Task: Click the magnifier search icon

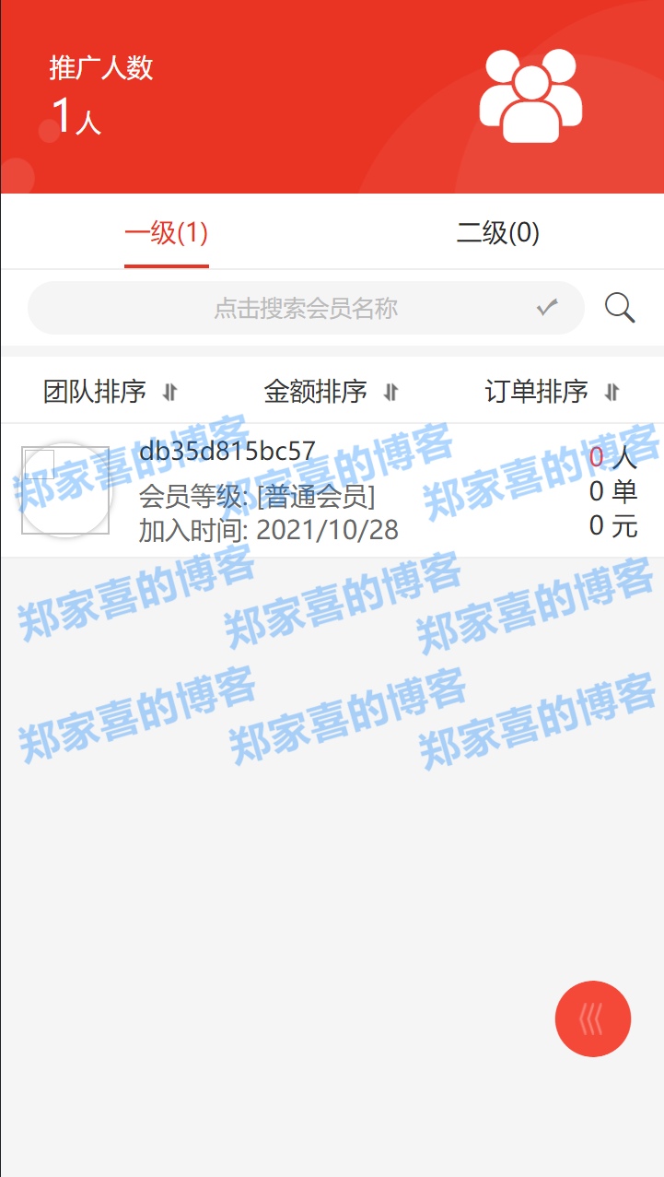Action: pos(620,308)
